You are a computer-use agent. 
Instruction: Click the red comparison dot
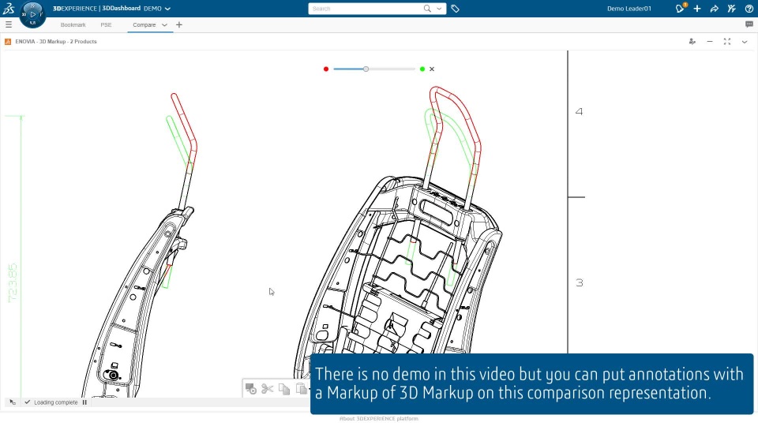tap(326, 69)
